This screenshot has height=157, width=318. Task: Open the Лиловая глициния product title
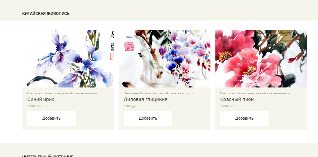click(x=145, y=99)
